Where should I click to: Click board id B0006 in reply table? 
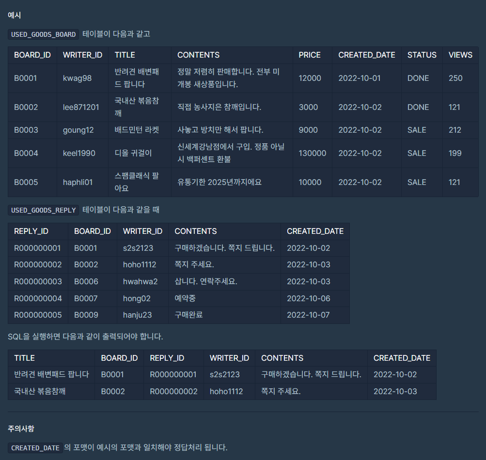click(86, 281)
